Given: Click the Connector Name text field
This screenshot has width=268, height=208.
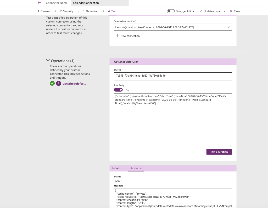Looking at the screenshot, I should click(100, 3).
